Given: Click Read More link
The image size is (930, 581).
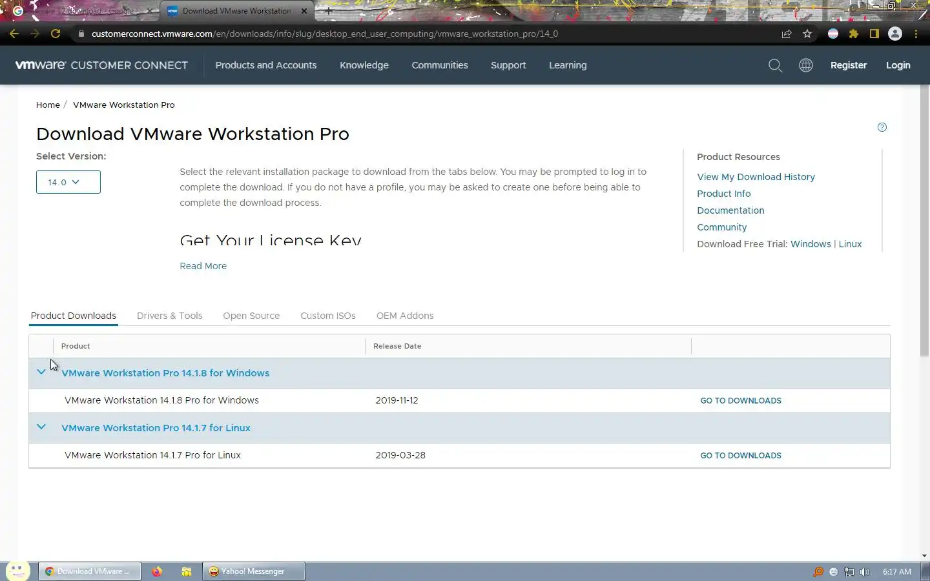Looking at the screenshot, I should pos(203,266).
